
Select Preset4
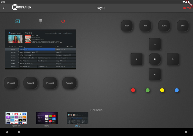pos(69,83)
